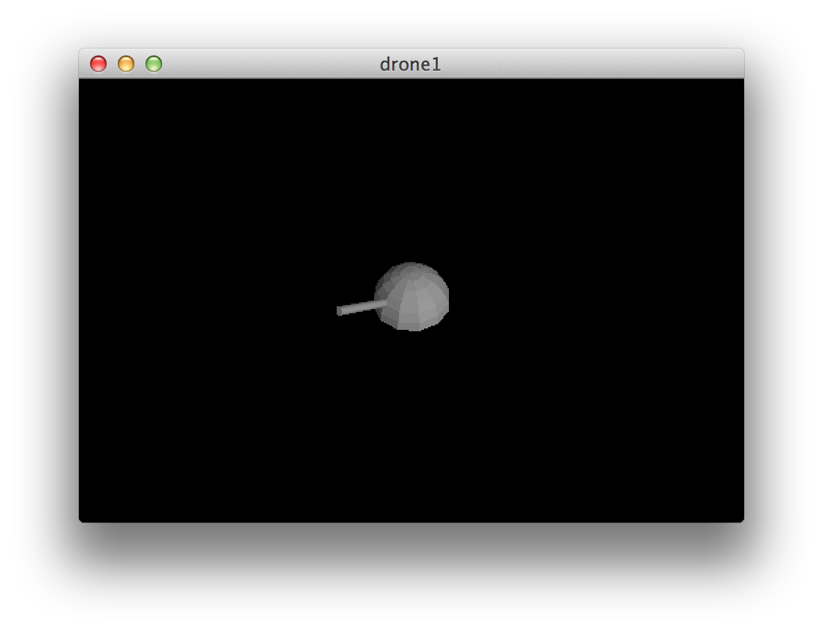823x632 pixels.
Task: Click title bar between green button and title
Action: point(270,64)
